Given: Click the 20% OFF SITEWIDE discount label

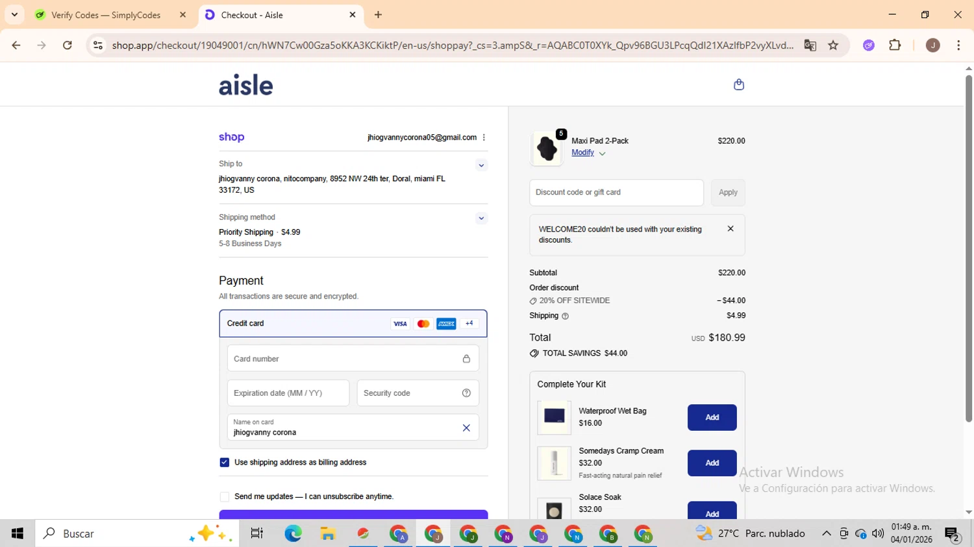Looking at the screenshot, I should tap(574, 301).
